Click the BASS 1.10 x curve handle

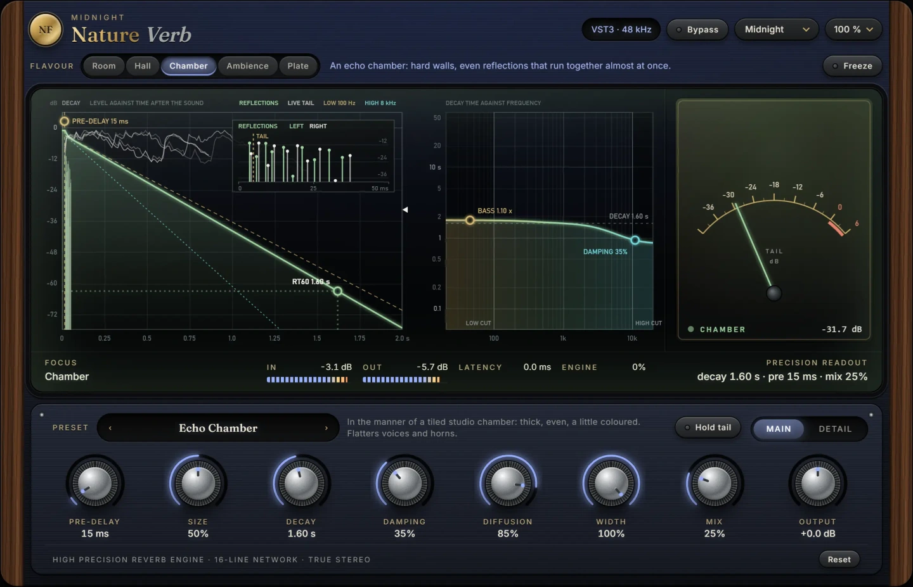470,220
